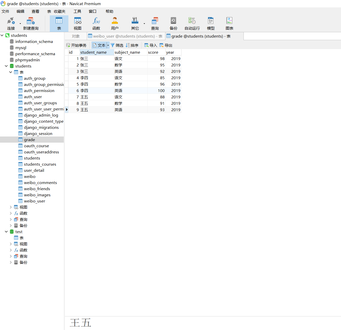Expand the 视图 node under students
This screenshot has width=341, height=330.
pyautogui.click(x=11, y=207)
